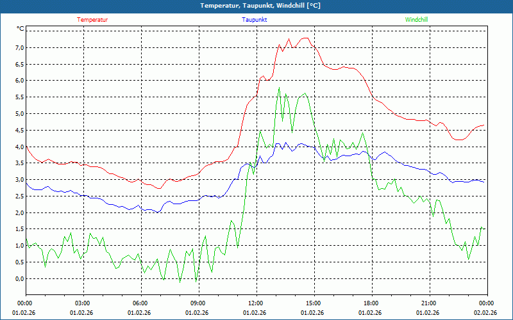The height and width of the screenshot is (320, 513).
Task: Click the 21:00 time axis label
Action: pos(428,303)
